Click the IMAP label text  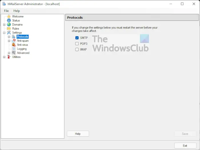pyautogui.click(x=83, y=49)
